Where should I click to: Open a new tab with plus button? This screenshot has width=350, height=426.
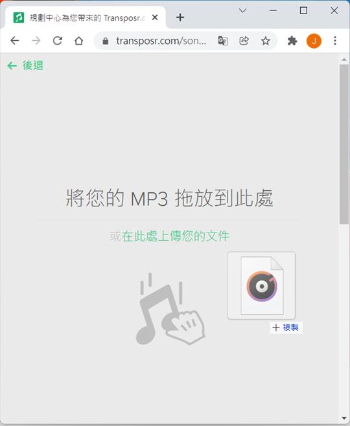pyautogui.click(x=180, y=17)
